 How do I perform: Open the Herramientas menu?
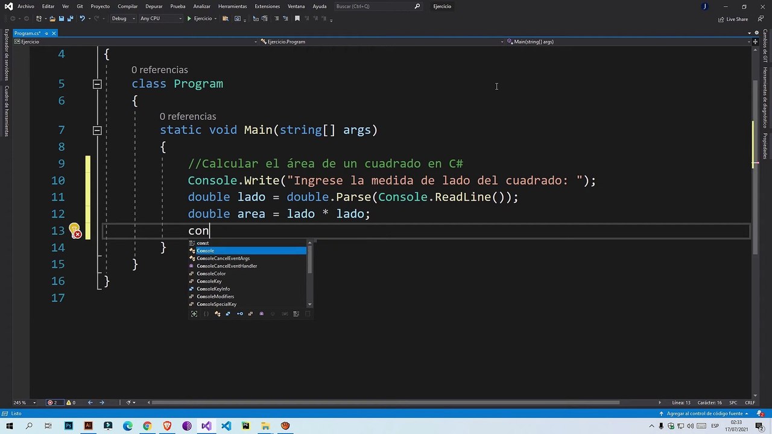pyautogui.click(x=233, y=6)
